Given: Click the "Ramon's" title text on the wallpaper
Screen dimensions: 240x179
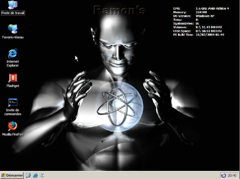Looking at the screenshot, I should click(119, 10).
